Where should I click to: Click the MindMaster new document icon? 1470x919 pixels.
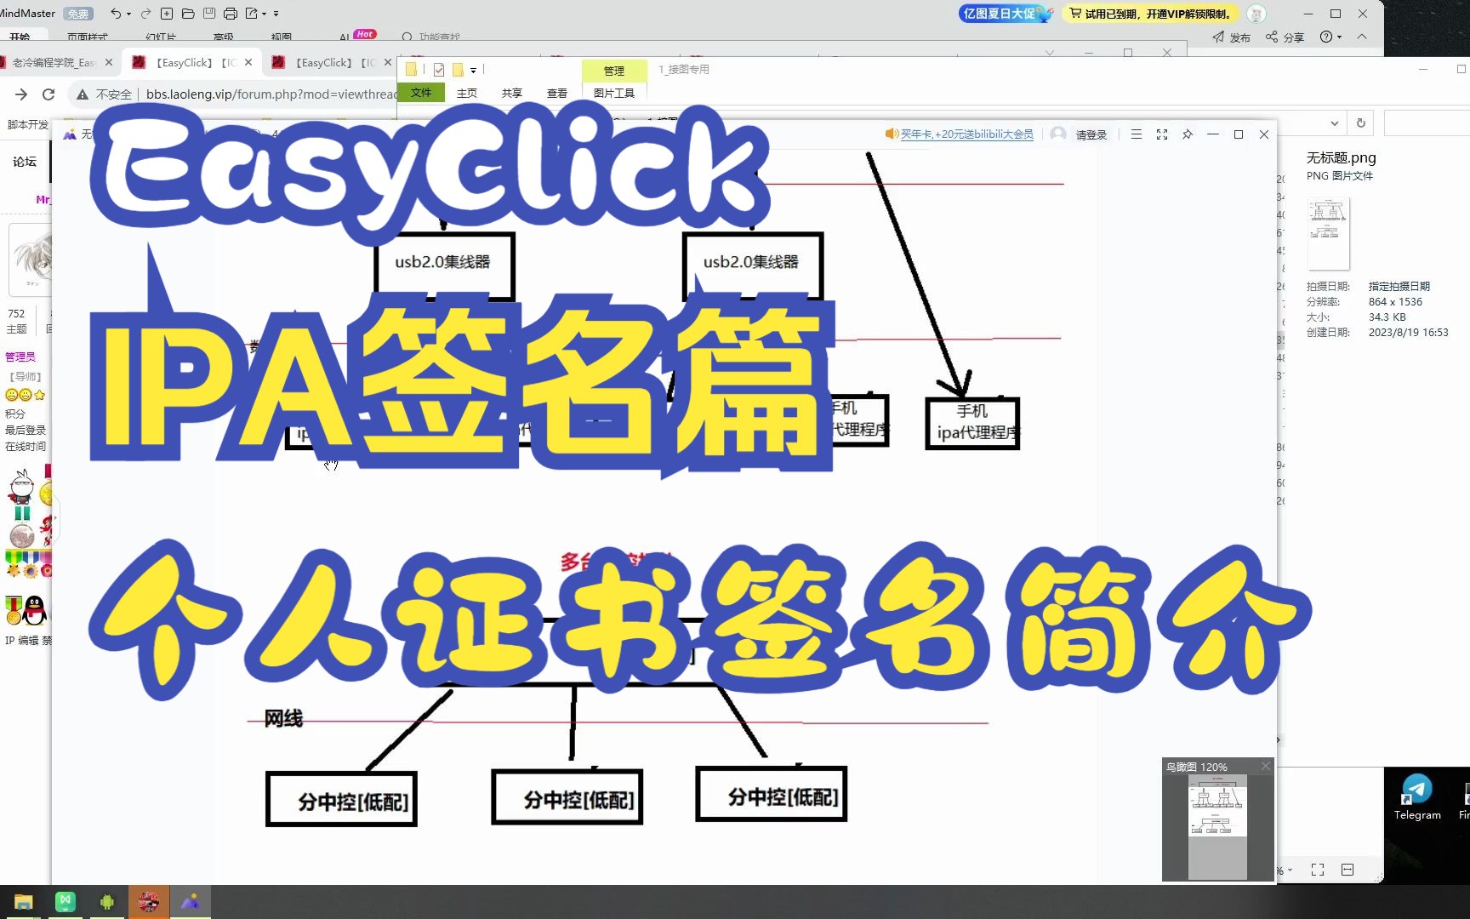coord(167,14)
